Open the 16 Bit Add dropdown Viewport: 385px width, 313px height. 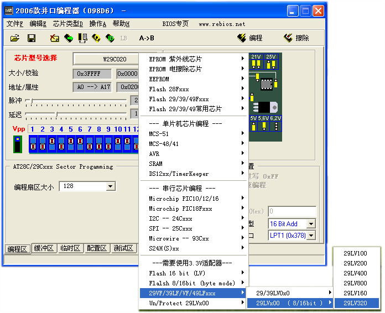click(311, 223)
